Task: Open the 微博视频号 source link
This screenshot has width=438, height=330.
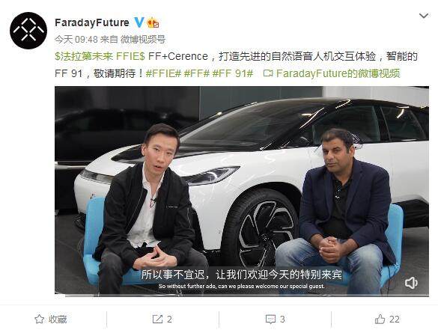Action: coord(143,40)
